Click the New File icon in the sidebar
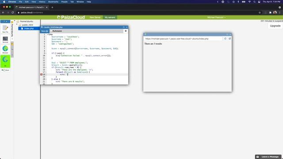Viewport: 283px width, 159px height. tap(5, 29)
